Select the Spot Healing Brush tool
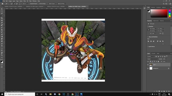The height and width of the screenshot is (96, 172). click(2, 25)
